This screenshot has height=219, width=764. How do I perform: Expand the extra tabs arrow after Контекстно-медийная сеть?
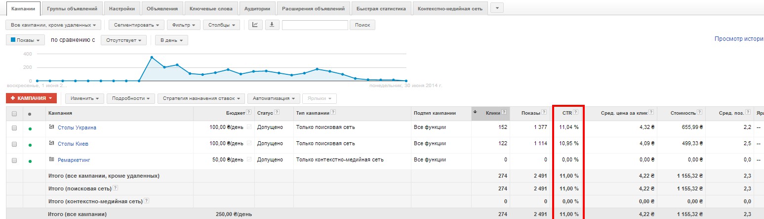[497, 8]
